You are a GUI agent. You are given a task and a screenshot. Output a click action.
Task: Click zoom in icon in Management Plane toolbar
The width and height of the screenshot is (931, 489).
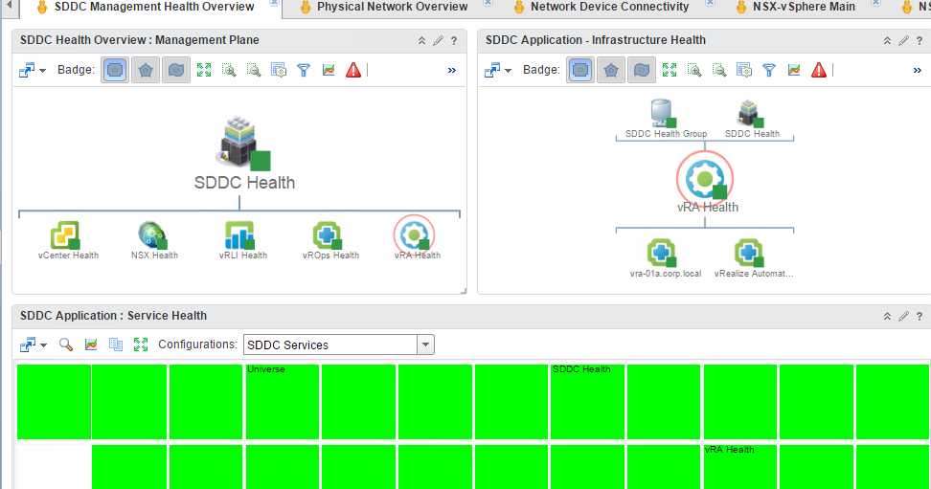pyautogui.click(x=229, y=70)
